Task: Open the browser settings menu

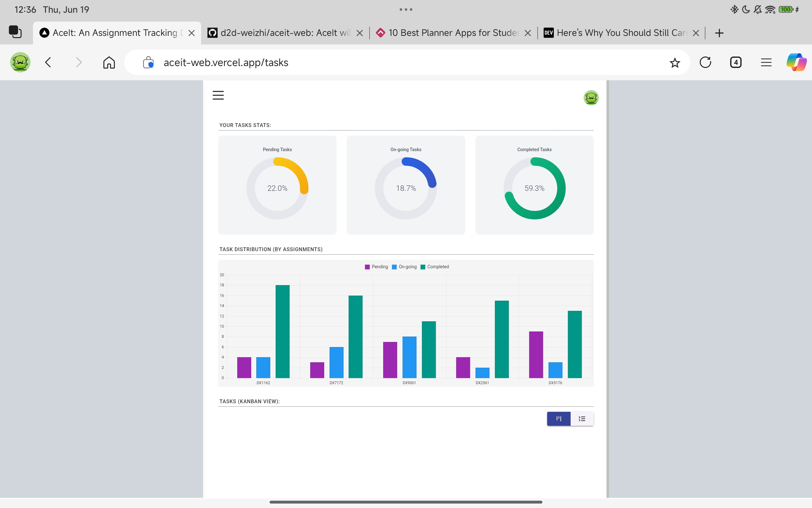Action: coord(766,62)
